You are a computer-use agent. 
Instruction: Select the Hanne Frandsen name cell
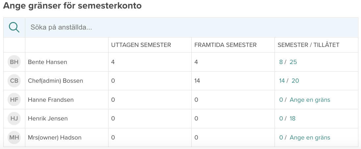[x=51, y=100]
